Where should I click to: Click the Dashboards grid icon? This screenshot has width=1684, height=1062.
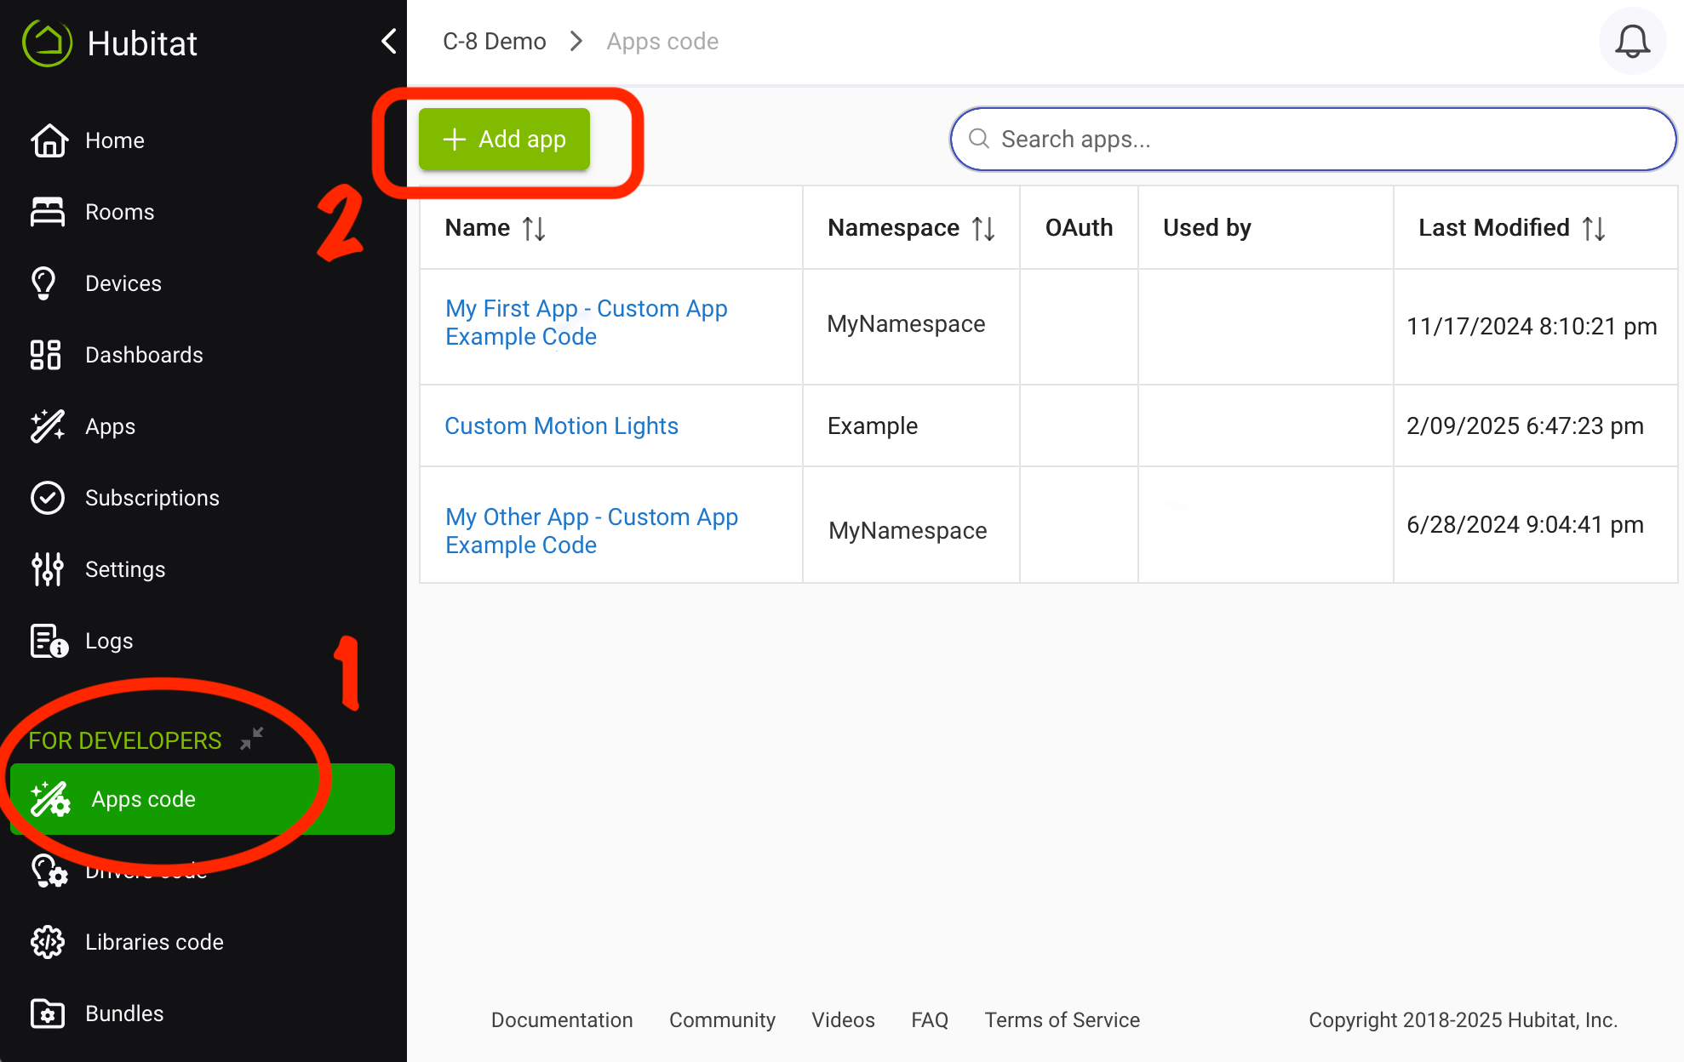[46, 355]
